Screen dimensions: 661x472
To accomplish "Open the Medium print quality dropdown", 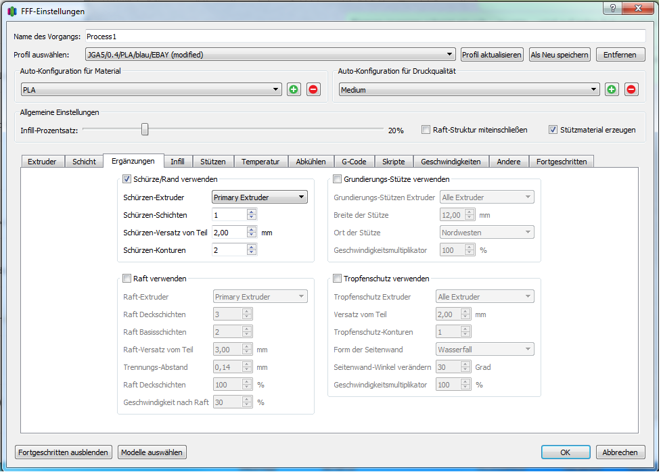I will pos(470,89).
